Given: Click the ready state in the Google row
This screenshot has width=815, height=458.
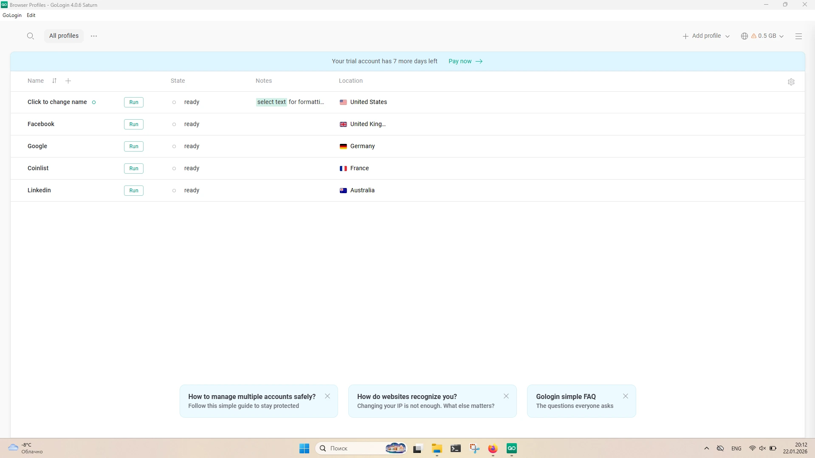Looking at the screenshot, I should 192,146.
